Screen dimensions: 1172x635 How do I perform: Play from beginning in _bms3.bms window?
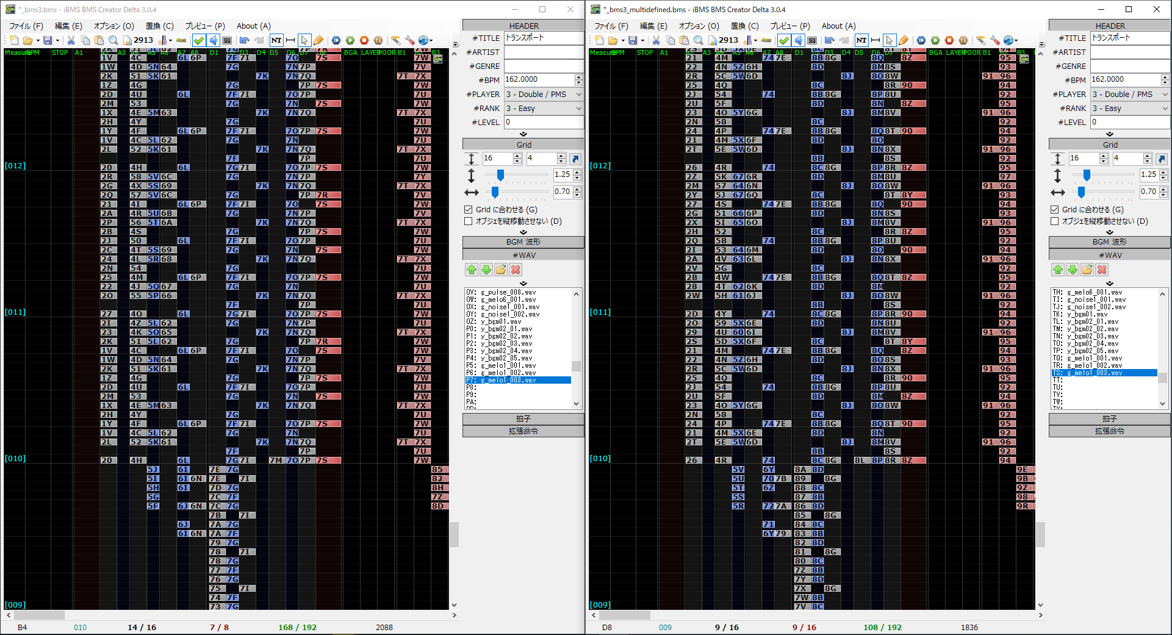tap(336, 40)
